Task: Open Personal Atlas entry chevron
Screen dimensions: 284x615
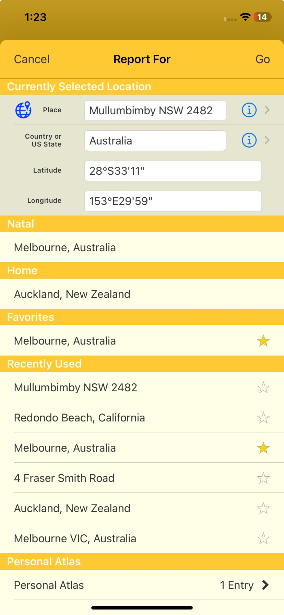Action: click(x=265, y=585)
